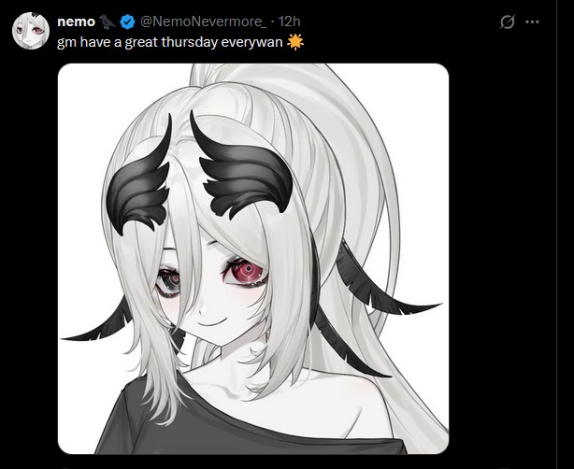Click the character's red eye in image
Image resolution: width=574 pixels, height=469 pixels.
[x=246, y=272]
